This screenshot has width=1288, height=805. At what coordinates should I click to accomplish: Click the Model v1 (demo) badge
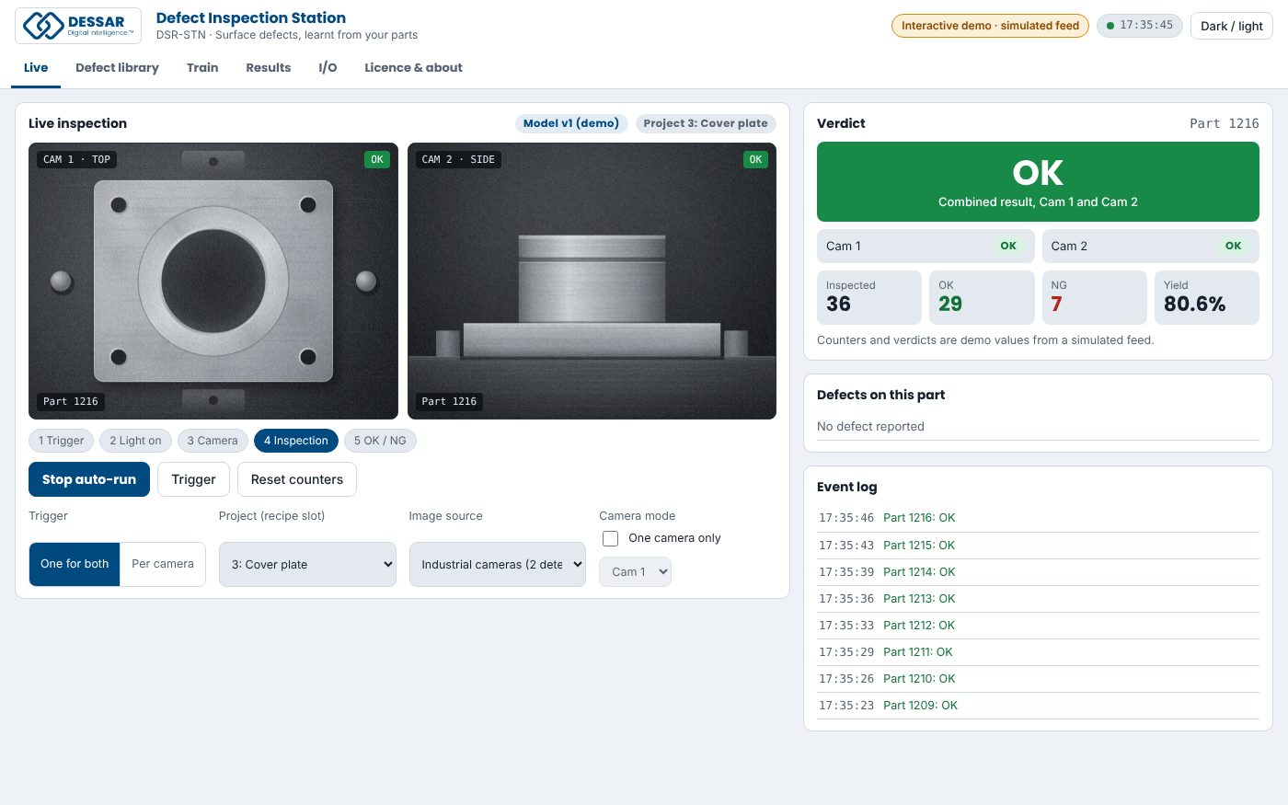(571, 123)
